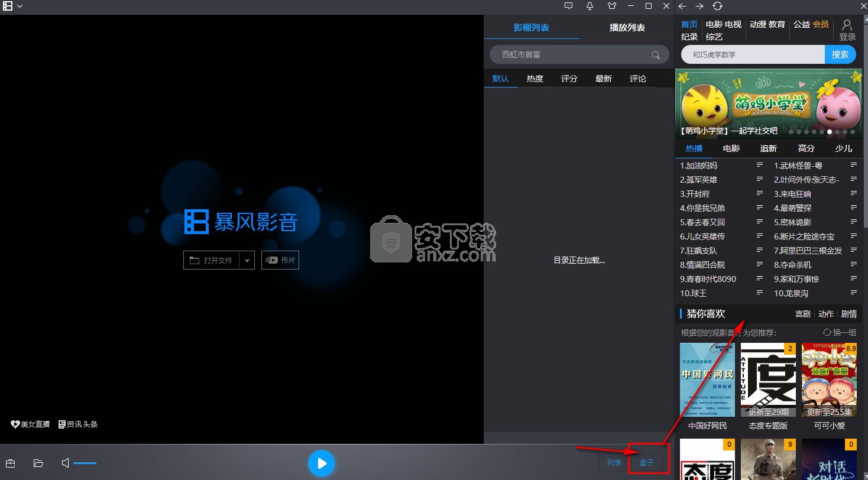Select the 默认 sort tab
Image resolution: width=868 pixels, height=480 pixels.
(x=501, y=79)
